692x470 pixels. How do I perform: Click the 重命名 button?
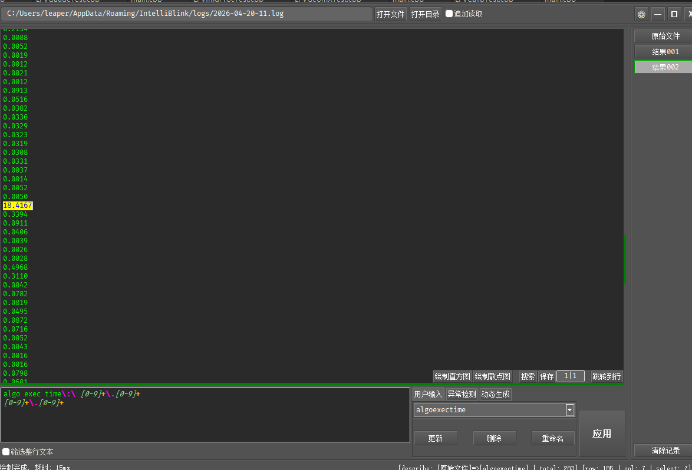553,438
